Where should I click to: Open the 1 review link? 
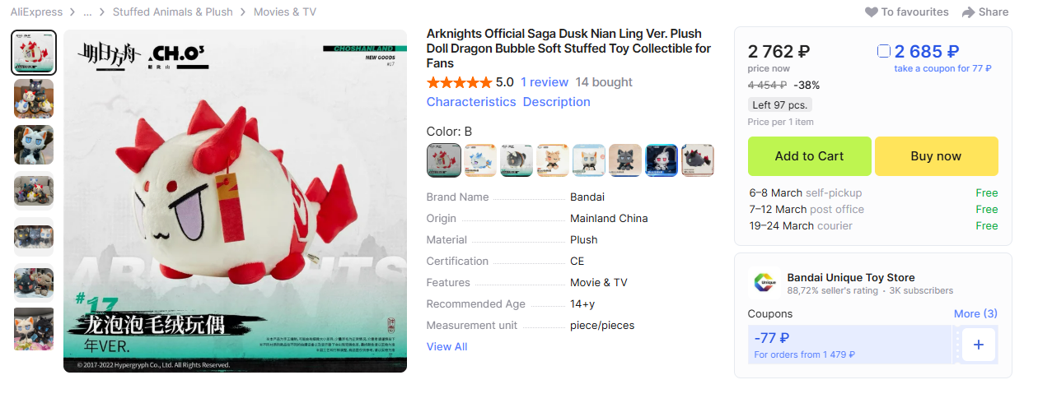545,82
